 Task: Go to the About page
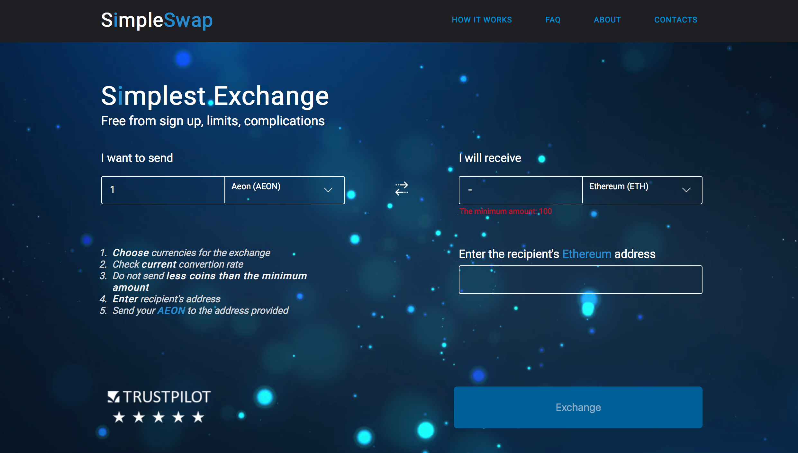tap(607, 20)
